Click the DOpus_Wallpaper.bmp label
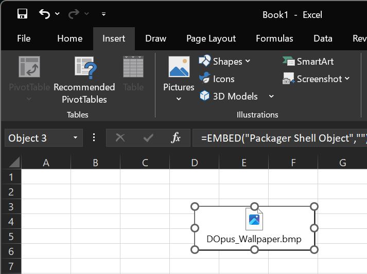 tap(254, 240)
